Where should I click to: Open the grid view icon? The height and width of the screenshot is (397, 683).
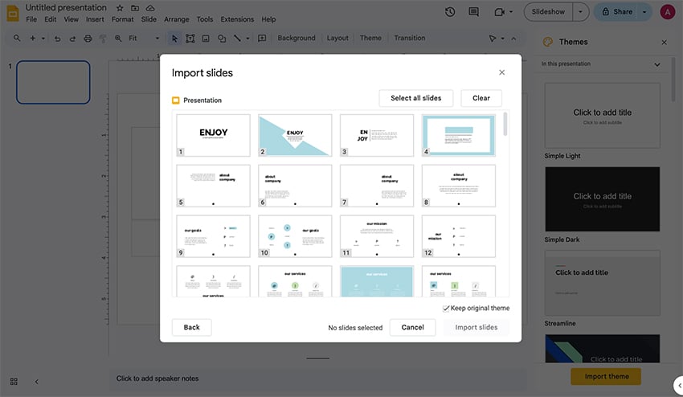coord(14,381)
